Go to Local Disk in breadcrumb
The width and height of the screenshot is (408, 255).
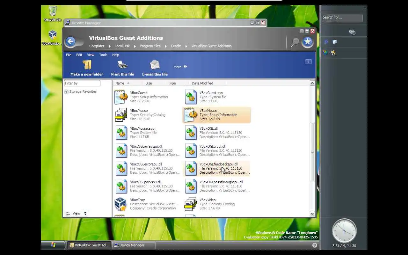[122, 46]
